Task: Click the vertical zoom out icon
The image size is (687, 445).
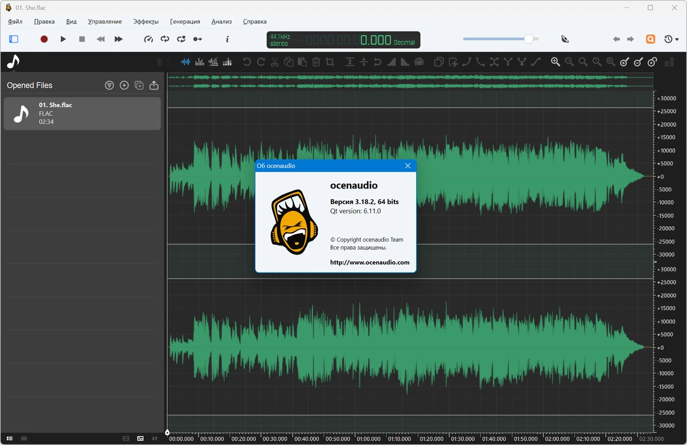Action: (x=638, y=62)
